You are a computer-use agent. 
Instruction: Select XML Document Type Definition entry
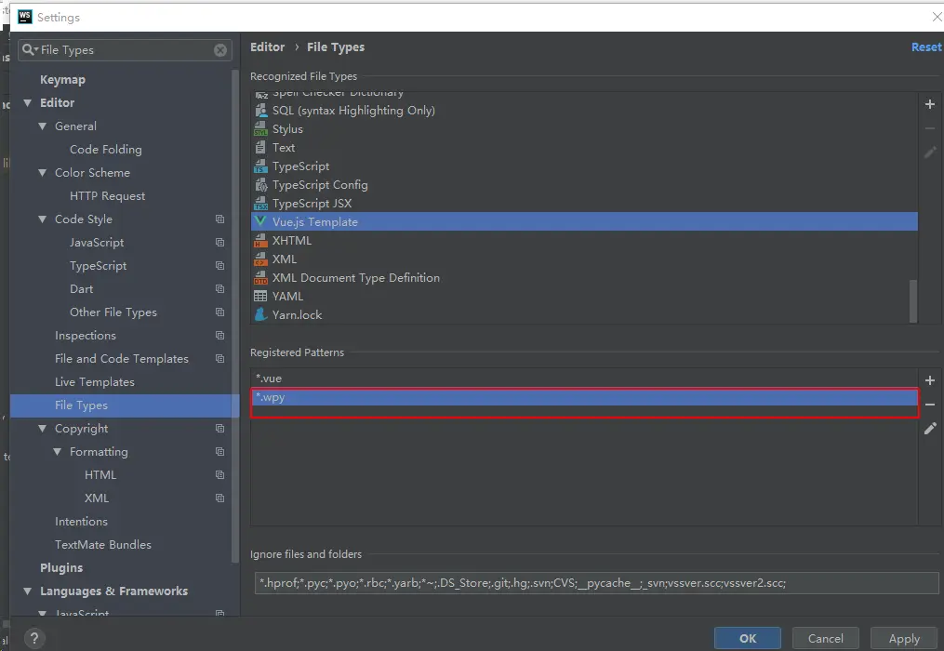coord(584,278)
